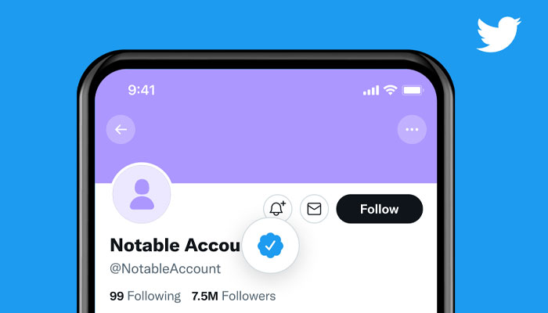Tap the 9:41 clock in status bar
The width and height of the screenshot is (548, 313).
coord(141,90)
